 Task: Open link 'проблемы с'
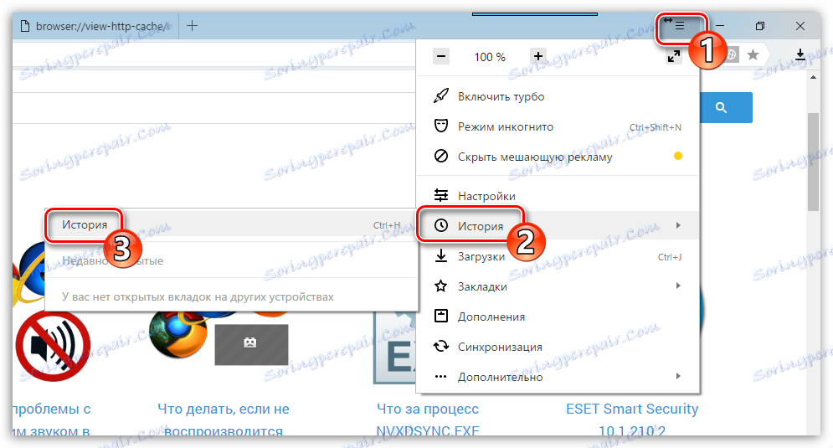pyautogui.click(x=52, y=409)
